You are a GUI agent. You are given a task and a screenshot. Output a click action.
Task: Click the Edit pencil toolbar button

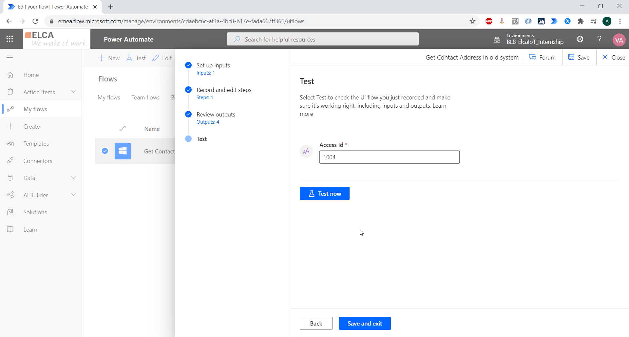[x=162, y=58]
